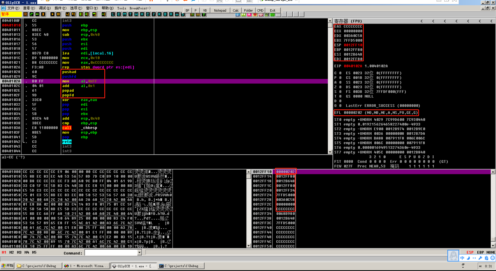Image resolution: width=496 pixels, height=271 pixels.
Task: Click the disassembly pane scroll-down arrow
Action: coord(330,152)
